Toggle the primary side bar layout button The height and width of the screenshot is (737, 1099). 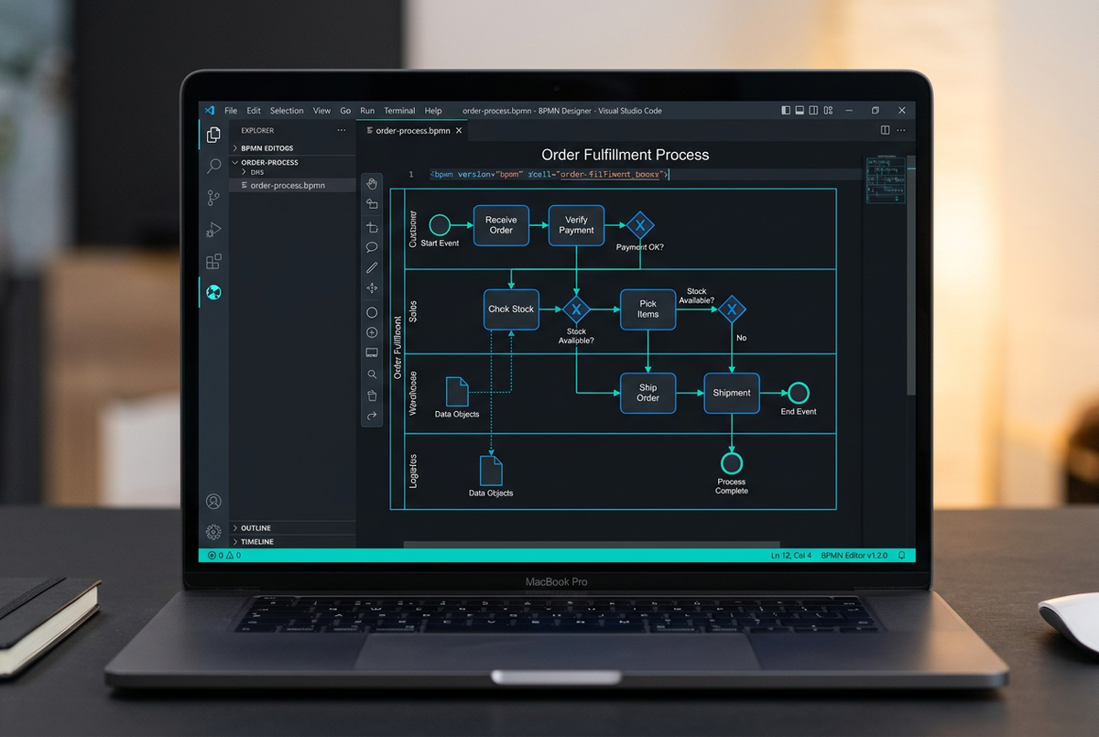pos(786,111)
